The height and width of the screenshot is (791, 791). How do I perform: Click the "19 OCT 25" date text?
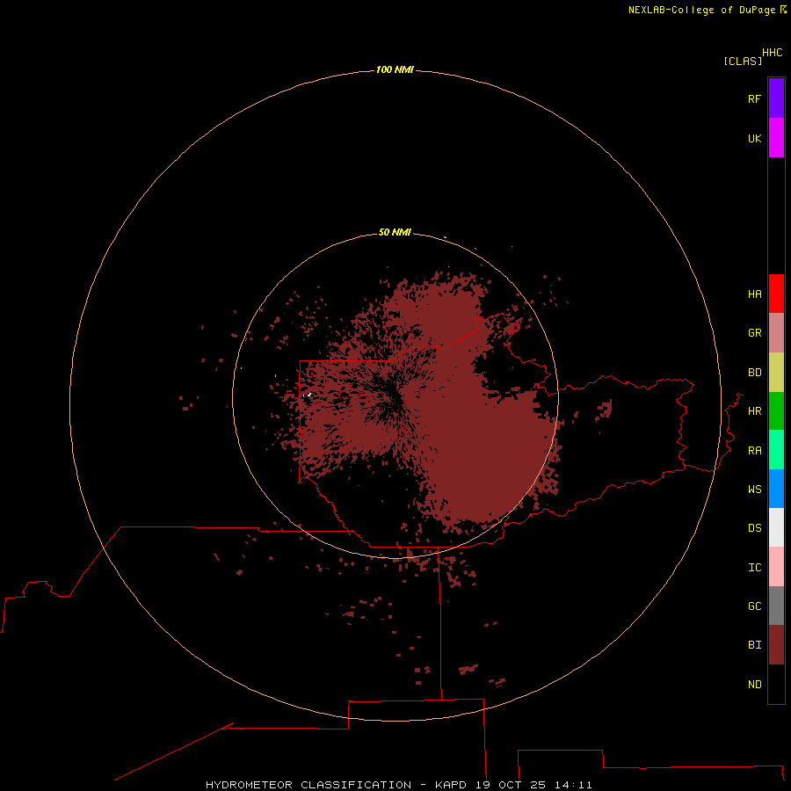(511, 785)
